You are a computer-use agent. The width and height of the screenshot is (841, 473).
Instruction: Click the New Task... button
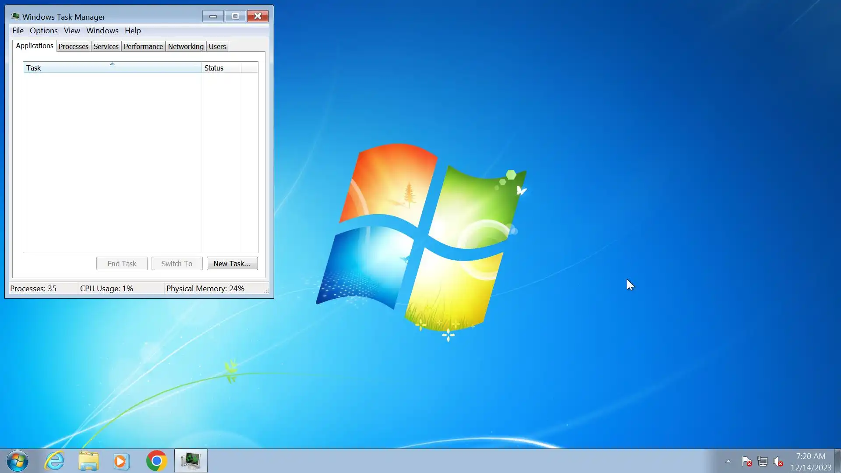click(232, 264)
